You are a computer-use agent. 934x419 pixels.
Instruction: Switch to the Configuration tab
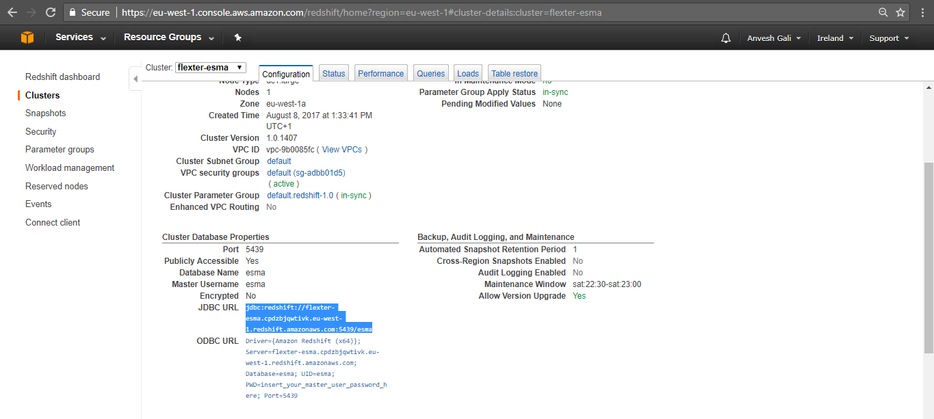point(286,74)
